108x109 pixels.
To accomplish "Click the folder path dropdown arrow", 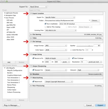I will [x=89, y=20].
